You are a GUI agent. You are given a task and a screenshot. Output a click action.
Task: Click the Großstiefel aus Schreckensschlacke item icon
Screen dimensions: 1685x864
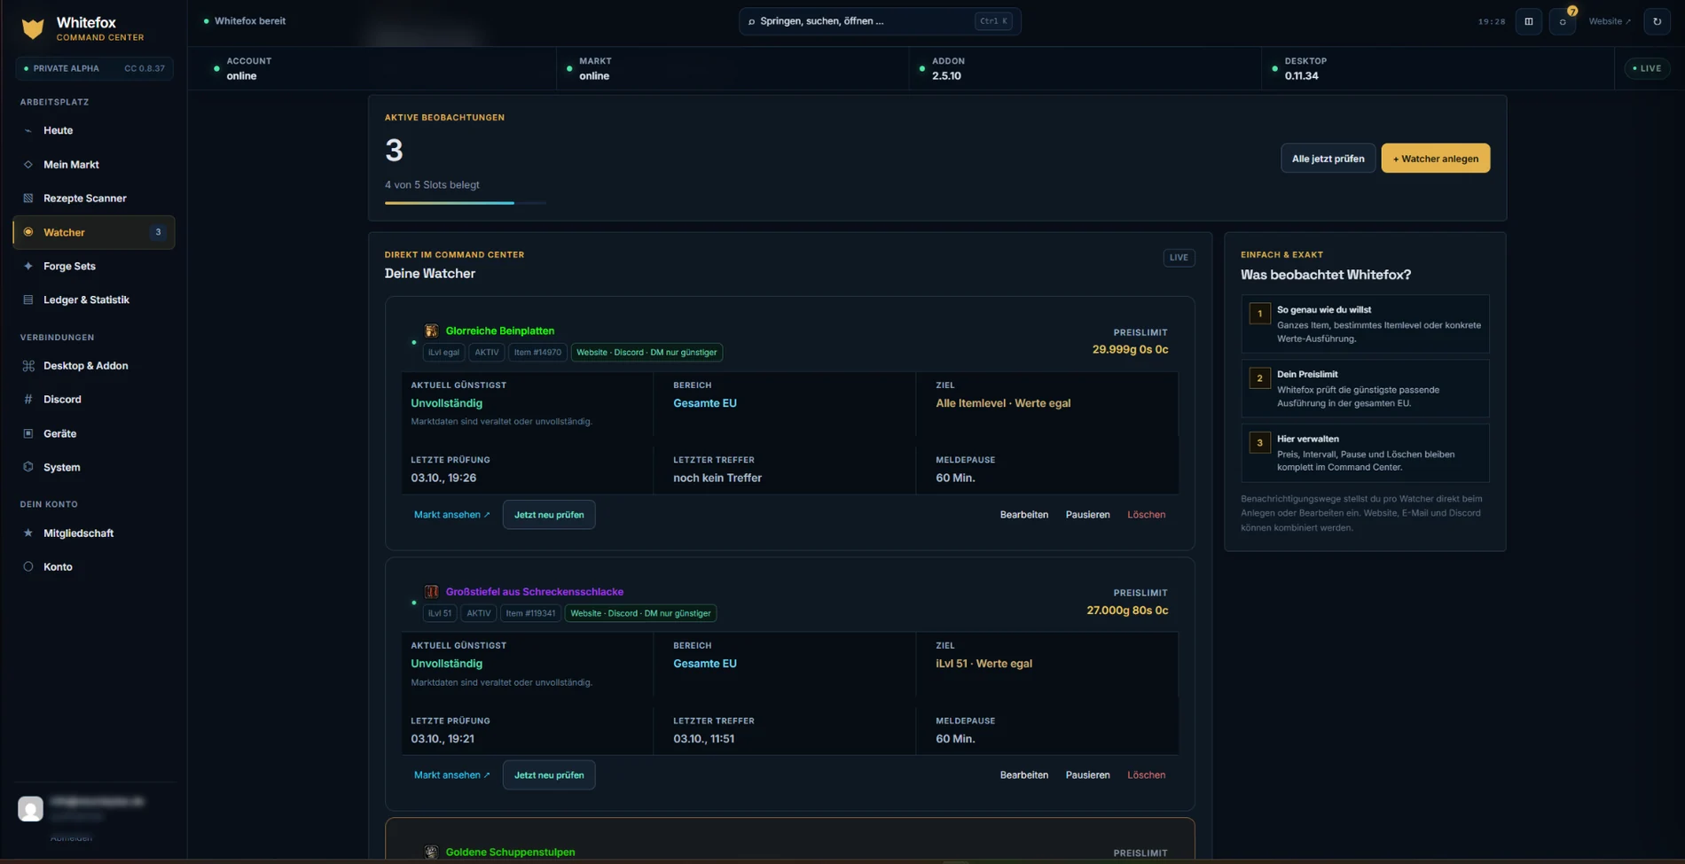pos(431,591)
